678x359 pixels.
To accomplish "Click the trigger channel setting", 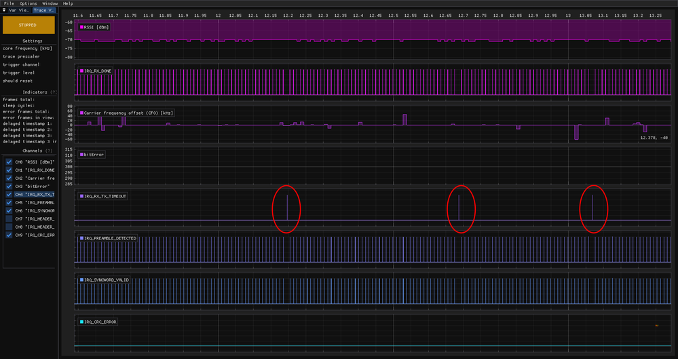I will click(21, 65).
